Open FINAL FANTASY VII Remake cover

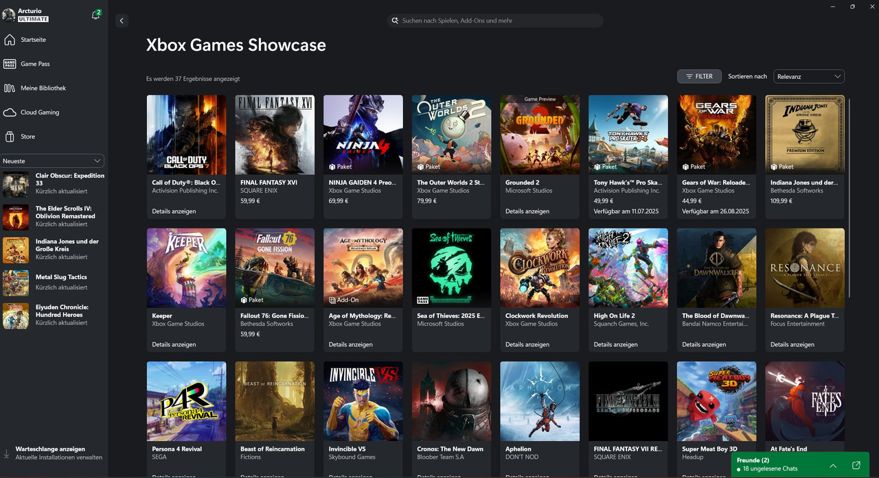(x=628, y=401)
